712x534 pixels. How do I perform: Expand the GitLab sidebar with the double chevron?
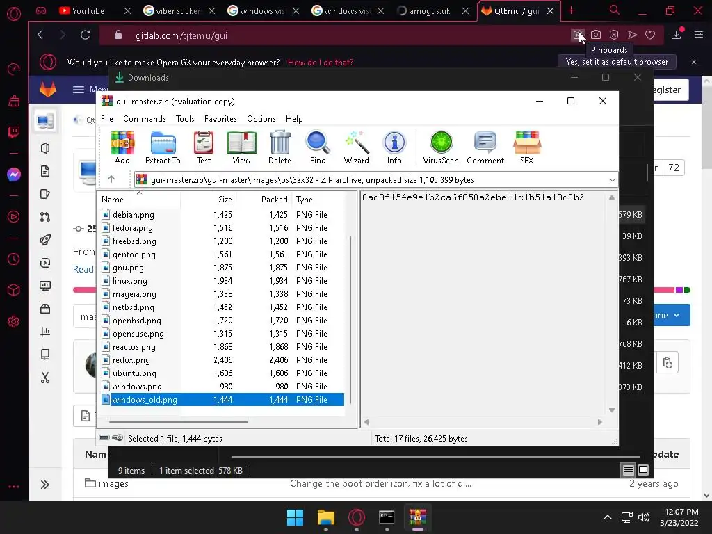point(45,485)
